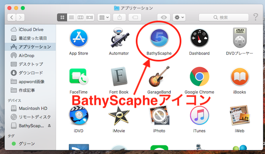265x154 pixels.
Task: Select the FaceTime app icon
Action: (x=79, y=77)
